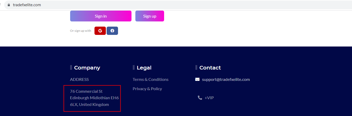The height and width of the screenshot is (116, 352).
Task: Open the Terms & Conditions link
Action: 150,79
